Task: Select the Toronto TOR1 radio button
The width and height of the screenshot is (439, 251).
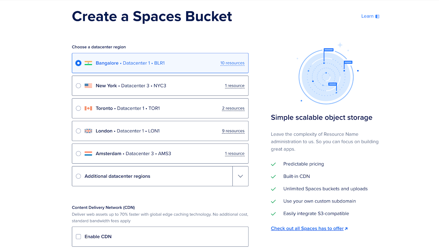Action: tap(78, 109)
